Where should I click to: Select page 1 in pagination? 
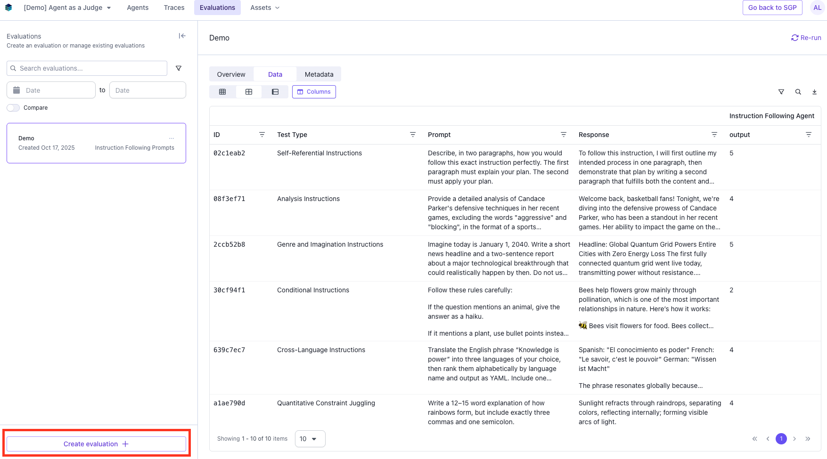[781, 439]
